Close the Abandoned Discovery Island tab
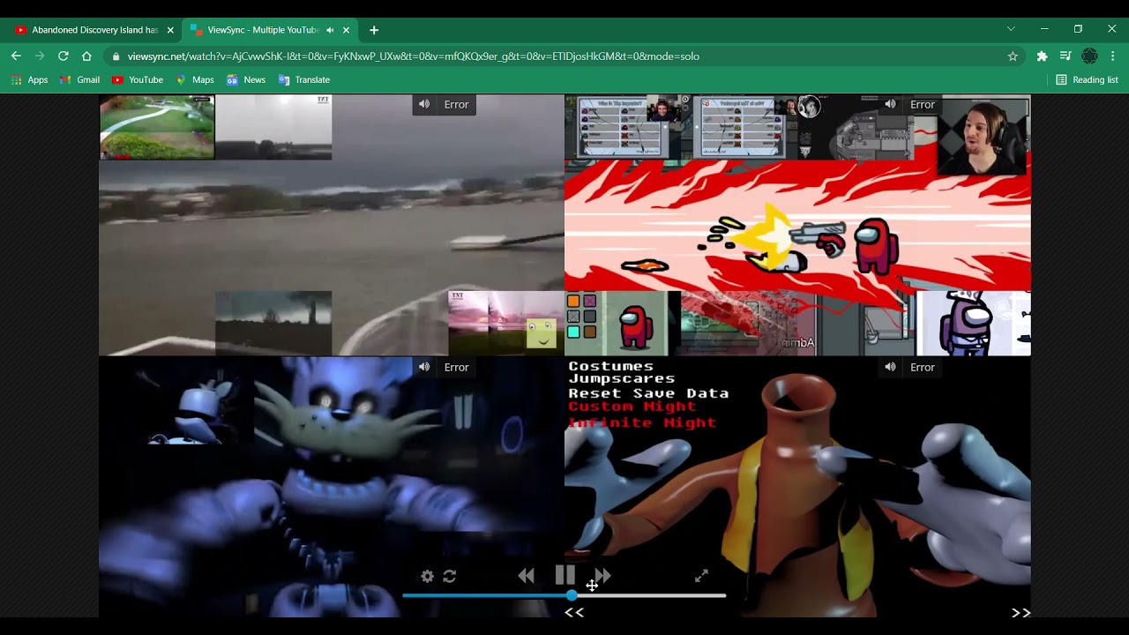 pos(170,30)
